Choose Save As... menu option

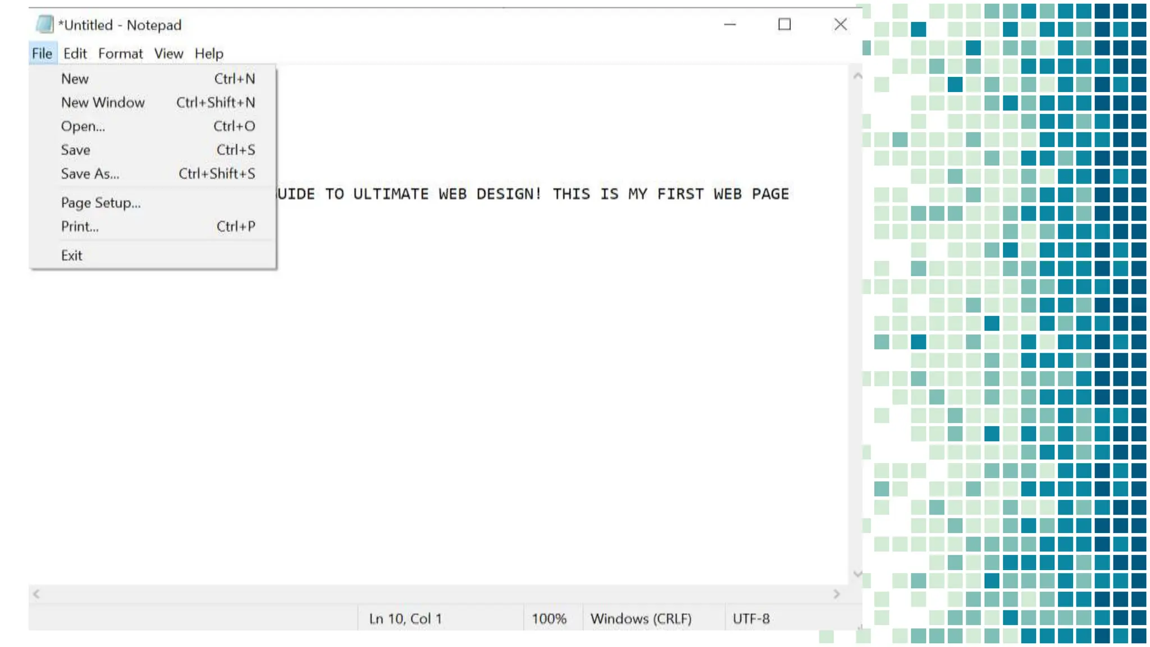point(90,174)
